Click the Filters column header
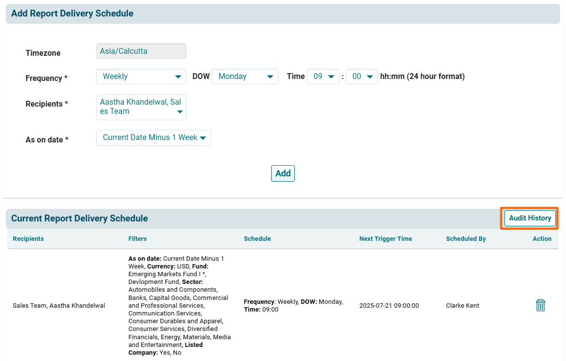Screen dimensions: 566x361 tap(138, 239)
